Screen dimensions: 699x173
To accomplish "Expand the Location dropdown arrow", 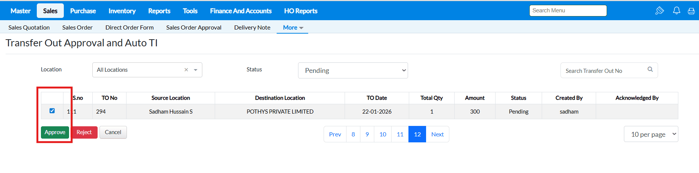I will [196, 70].
